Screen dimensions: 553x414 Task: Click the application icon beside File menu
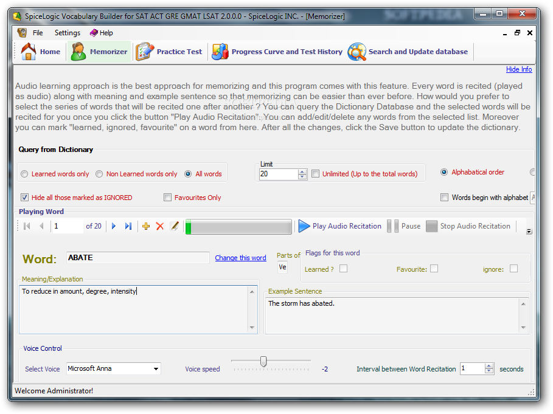click(x=22, y=33)
